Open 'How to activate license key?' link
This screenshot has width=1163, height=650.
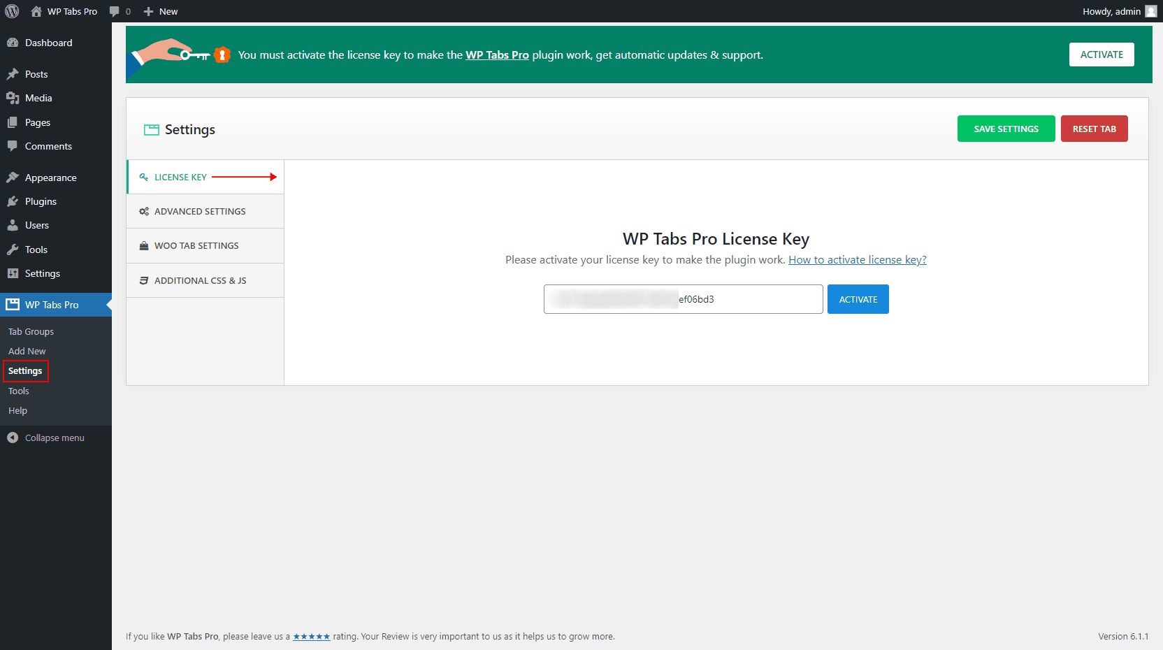click(857, 259)
